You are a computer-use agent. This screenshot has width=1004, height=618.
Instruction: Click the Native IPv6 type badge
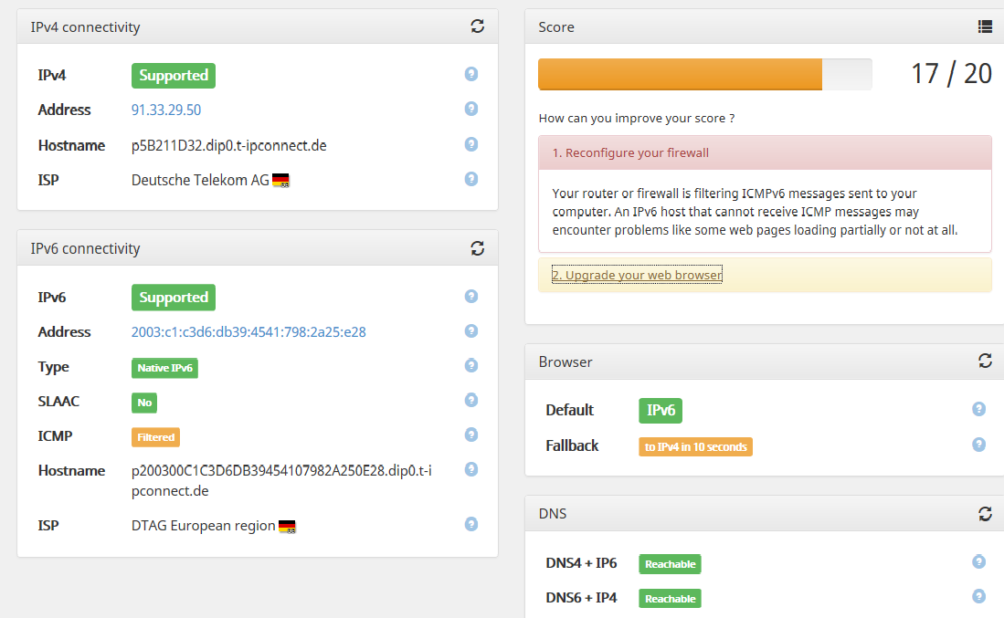coord(165,368)
